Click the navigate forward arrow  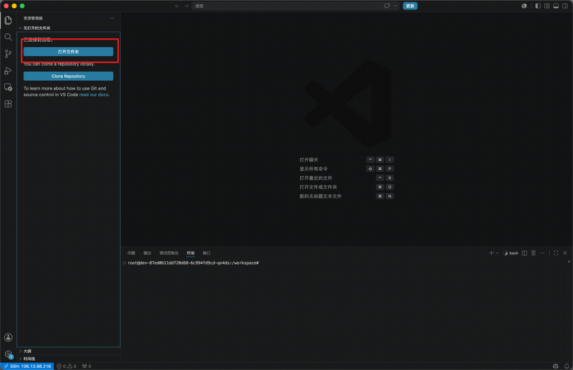[186, 6]
